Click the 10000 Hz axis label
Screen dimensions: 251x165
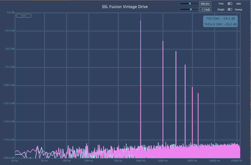coord(214,161)
